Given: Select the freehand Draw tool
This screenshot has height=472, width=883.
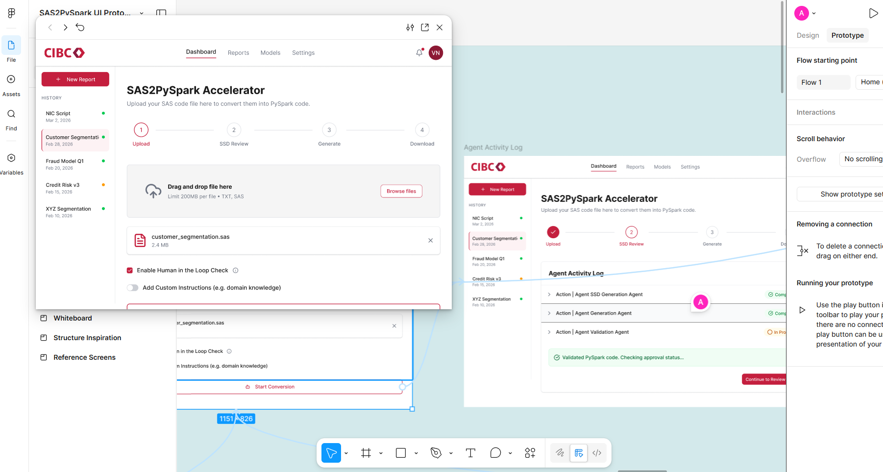Looking at the screenshot, I should click(x=560, y=452).
